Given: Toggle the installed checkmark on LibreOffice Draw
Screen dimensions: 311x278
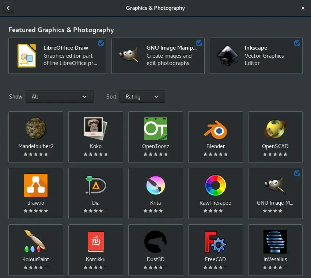Looking at the screenshot, I should 101,43.
